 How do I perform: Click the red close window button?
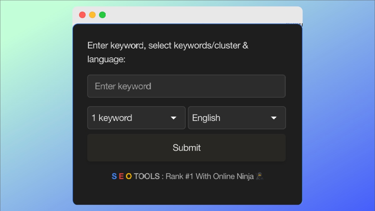tap(82, 15)
